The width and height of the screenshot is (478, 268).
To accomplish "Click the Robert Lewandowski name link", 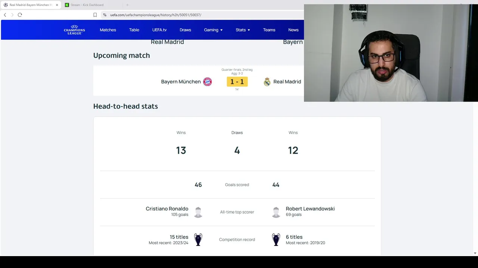I will click(x=310, y=209).
